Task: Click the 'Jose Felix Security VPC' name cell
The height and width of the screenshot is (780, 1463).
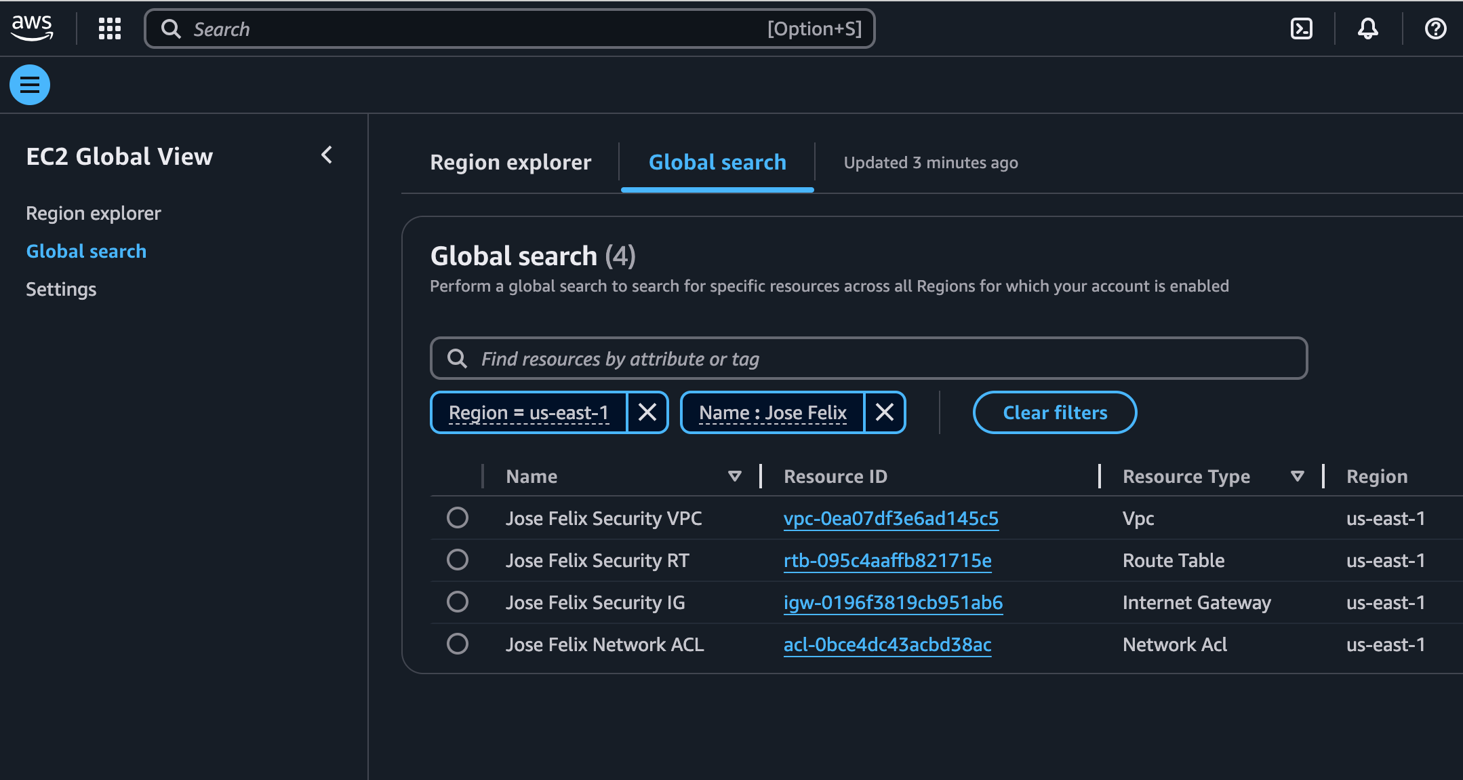Action: (603, 518)
